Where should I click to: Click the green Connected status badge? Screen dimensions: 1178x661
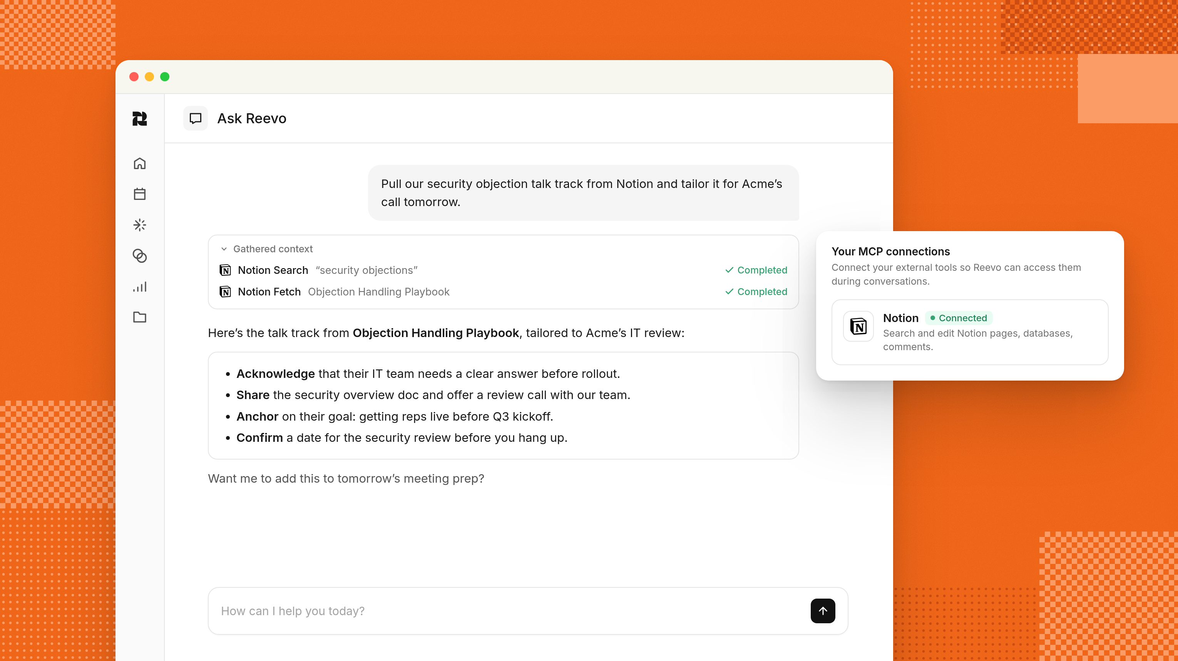tap(959, 318)
